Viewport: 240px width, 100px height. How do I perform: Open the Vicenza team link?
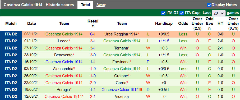click(x=122, y=97)
